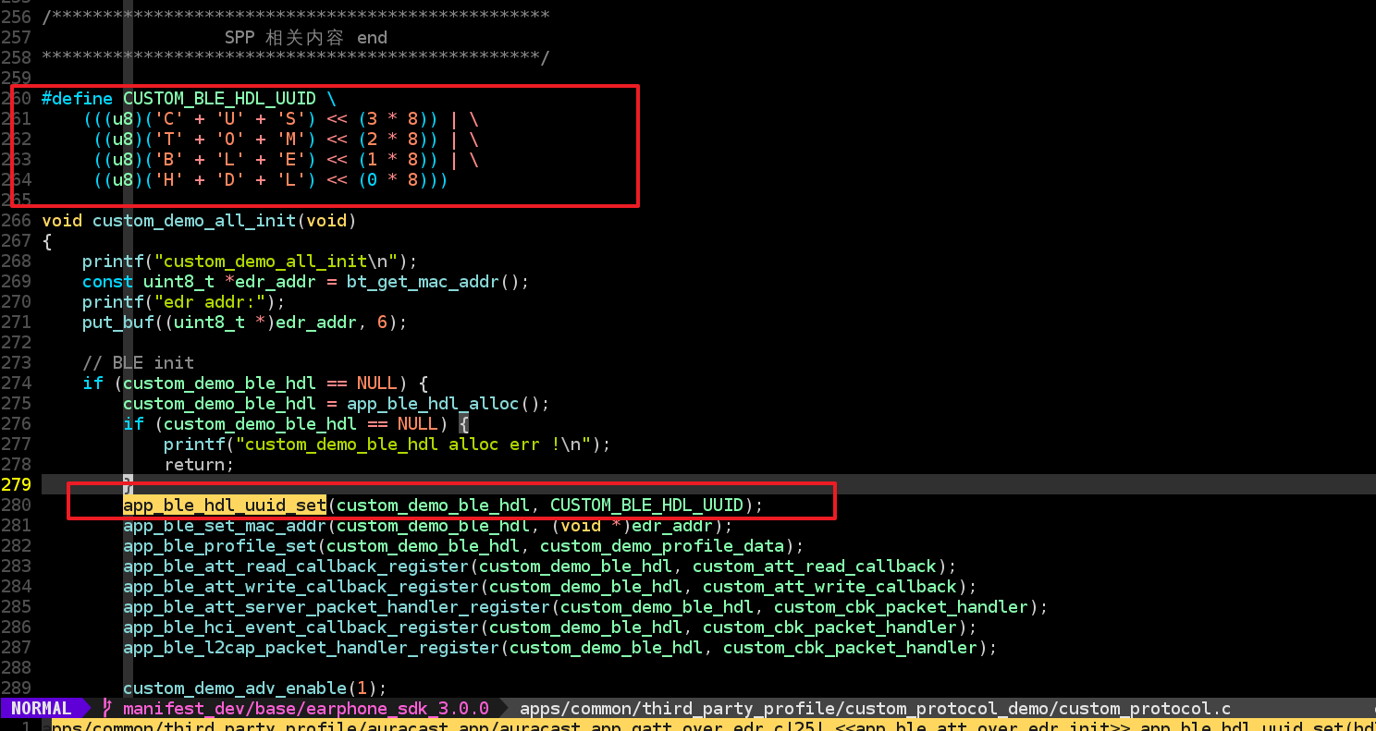Click line number 279 in gutter

tap(17, 484)
